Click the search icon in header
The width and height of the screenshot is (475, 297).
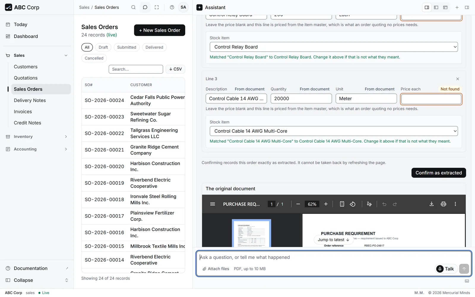(133, 7)
